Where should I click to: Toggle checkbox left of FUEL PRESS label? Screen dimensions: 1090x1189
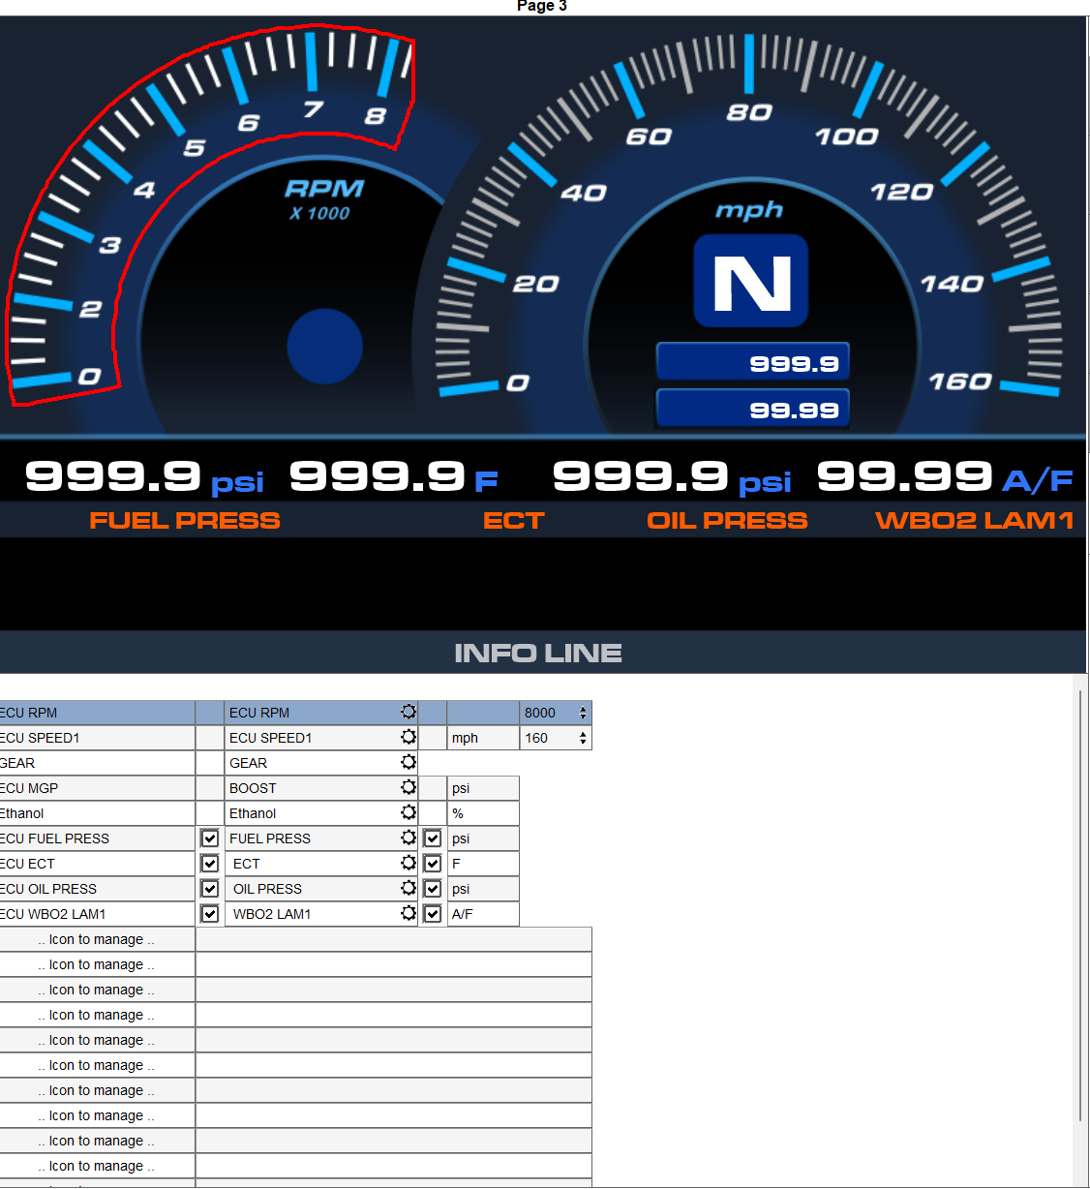tap(210, 838)
